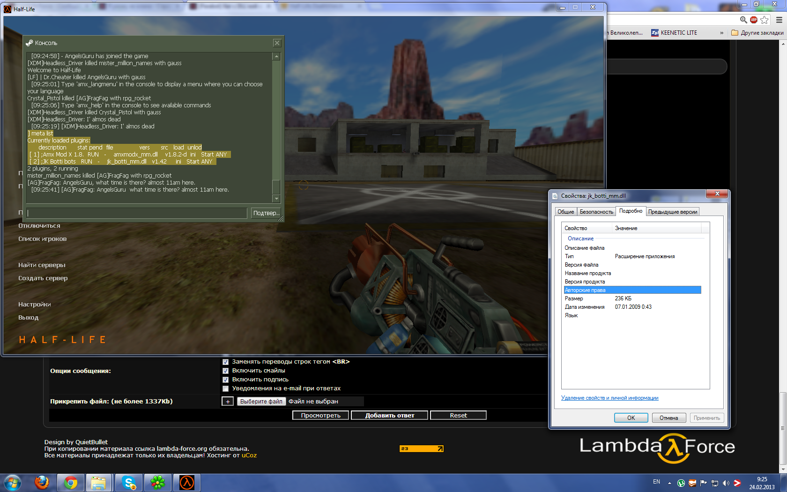787x492 pixels.
Task: Select the Название продукта property row
Action: tap(632, 273)
